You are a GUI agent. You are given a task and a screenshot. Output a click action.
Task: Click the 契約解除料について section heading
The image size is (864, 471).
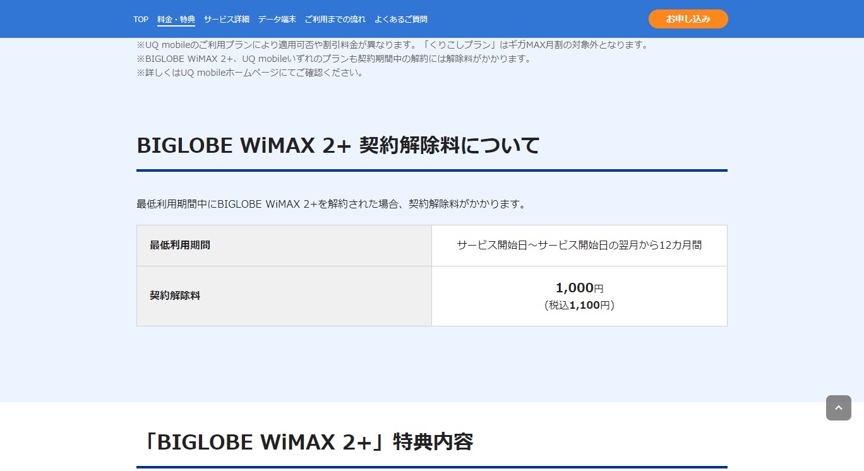[x=338, y=146]
